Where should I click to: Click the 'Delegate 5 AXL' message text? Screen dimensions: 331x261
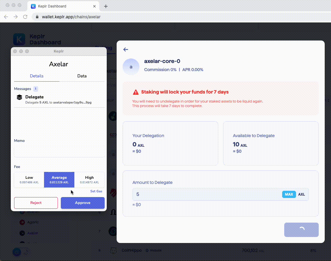[x=58, y=102]
